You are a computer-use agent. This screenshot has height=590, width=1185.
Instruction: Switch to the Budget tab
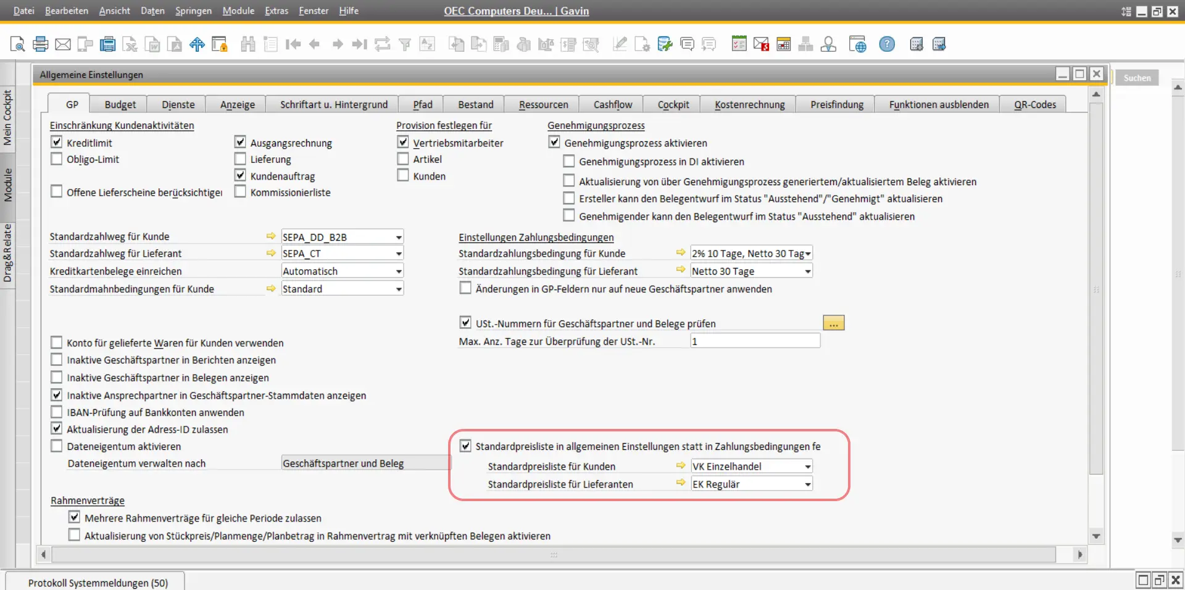click(120, 104)
